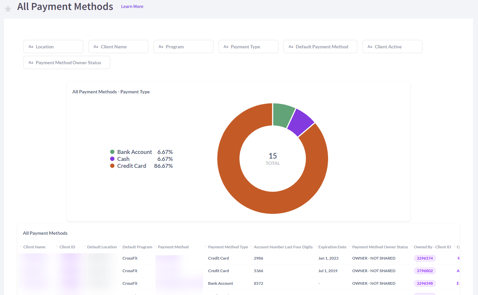Select the purple Cash donut slice
The height and width of the screenshot is (295, 478).
click(x=301, y=122)
